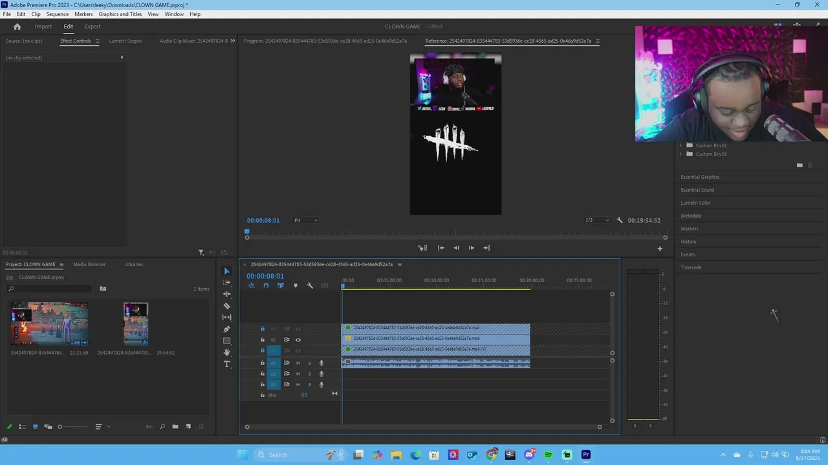Adjust thumbnail size slider in Project panel

tap(73, 426)
